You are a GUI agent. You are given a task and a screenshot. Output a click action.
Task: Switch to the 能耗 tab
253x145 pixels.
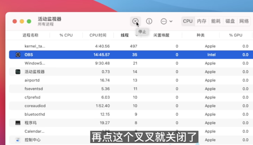[216, 21]
